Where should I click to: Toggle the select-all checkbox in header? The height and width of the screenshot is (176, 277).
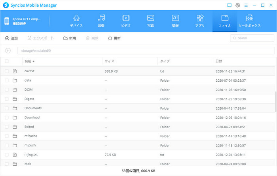click(7, 61)
